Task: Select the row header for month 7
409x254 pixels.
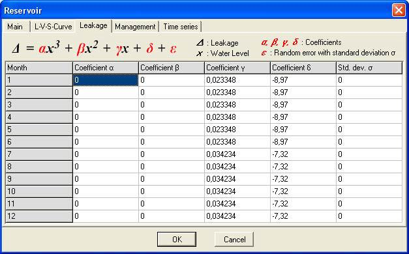Action: (x=39, y=154)
